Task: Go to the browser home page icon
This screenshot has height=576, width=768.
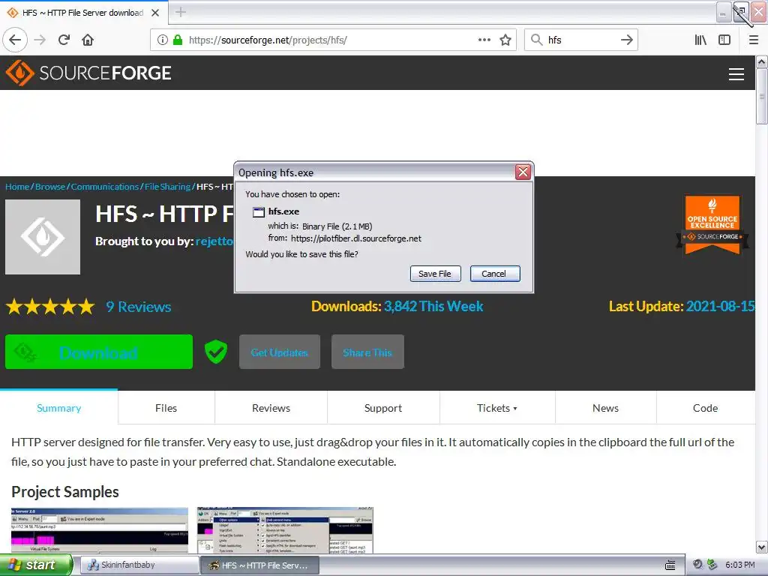Action: coord(88,40)
